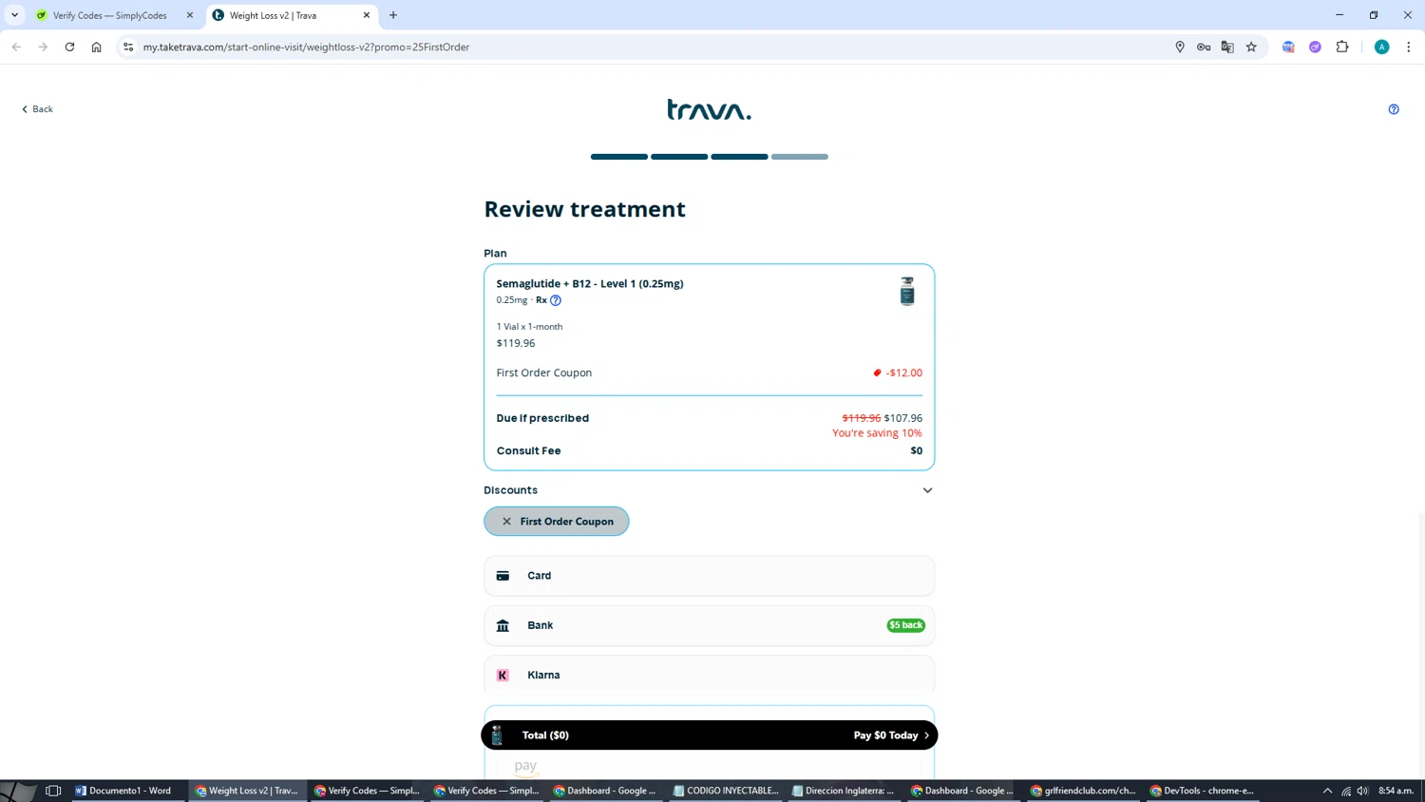Click the You're saving 10% text
Screen dimensions: 1425x802
click(x=877, y=433)
